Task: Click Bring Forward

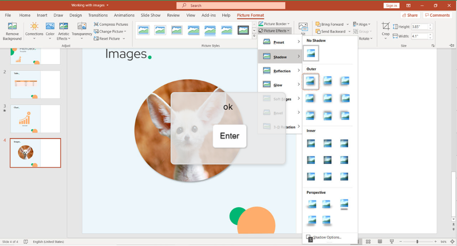Action: 330,24
